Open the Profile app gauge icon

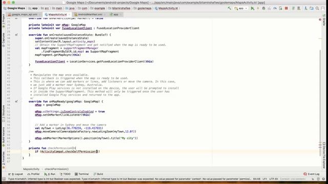(x=275, y=8)
